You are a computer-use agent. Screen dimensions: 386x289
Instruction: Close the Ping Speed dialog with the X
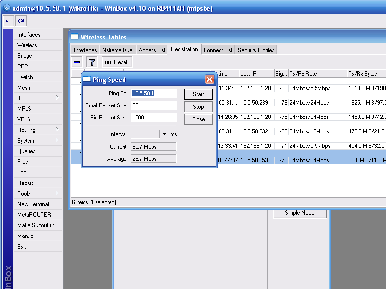(x=209, y=79)
